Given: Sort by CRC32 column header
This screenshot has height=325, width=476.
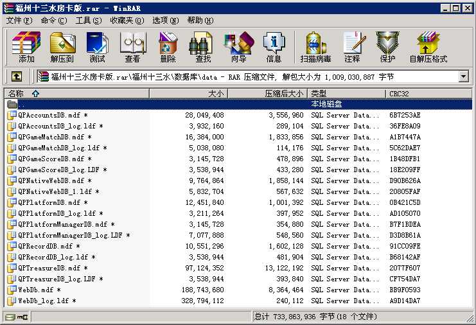Looking at the screenshot, I should (428, 94).
